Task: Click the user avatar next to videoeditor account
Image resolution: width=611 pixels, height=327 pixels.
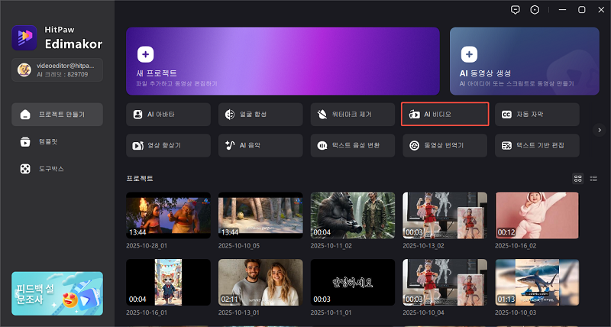Action: click(x=24, y=70)
